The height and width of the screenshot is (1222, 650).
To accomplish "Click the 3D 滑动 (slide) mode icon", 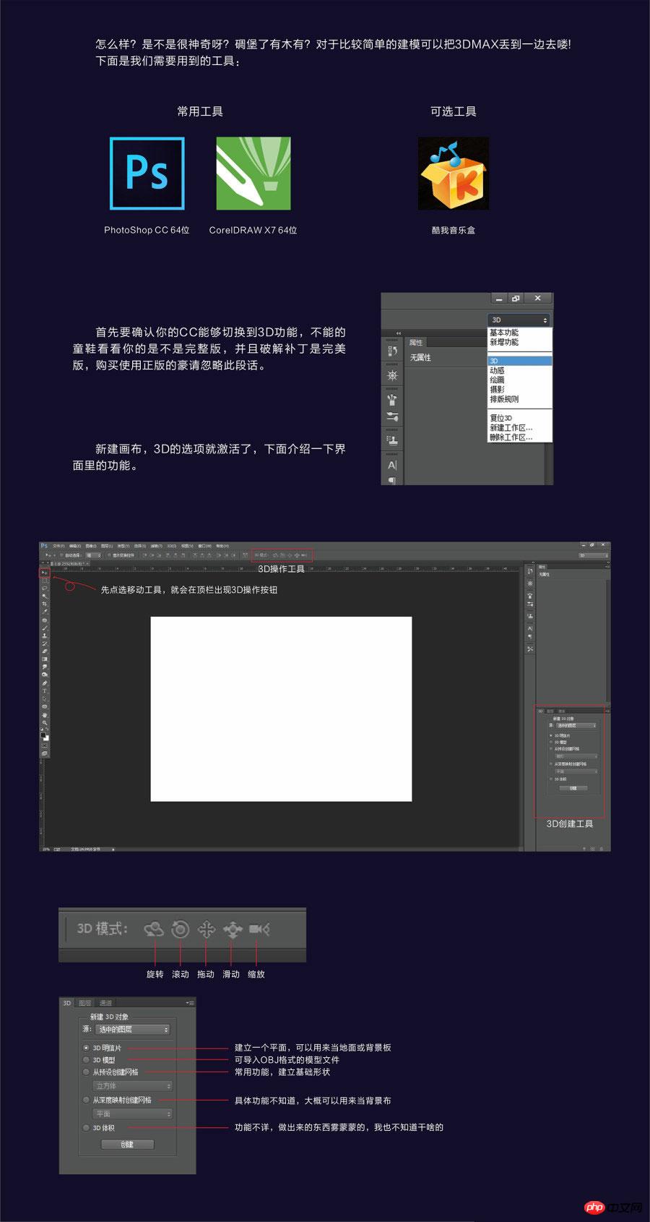I will point(233,929).
